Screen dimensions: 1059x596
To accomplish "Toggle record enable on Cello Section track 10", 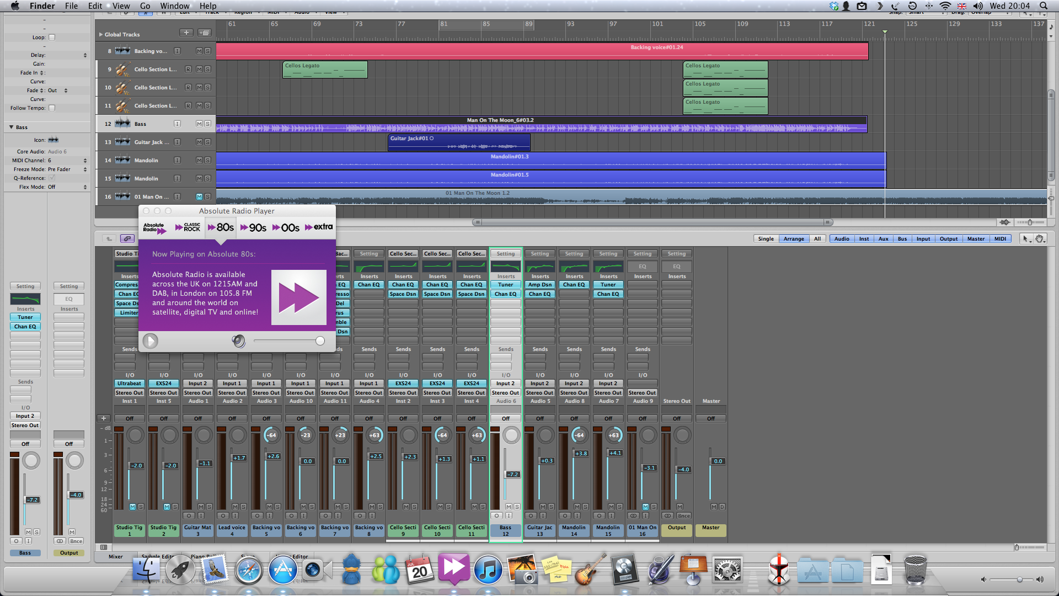I will [188, 88].
